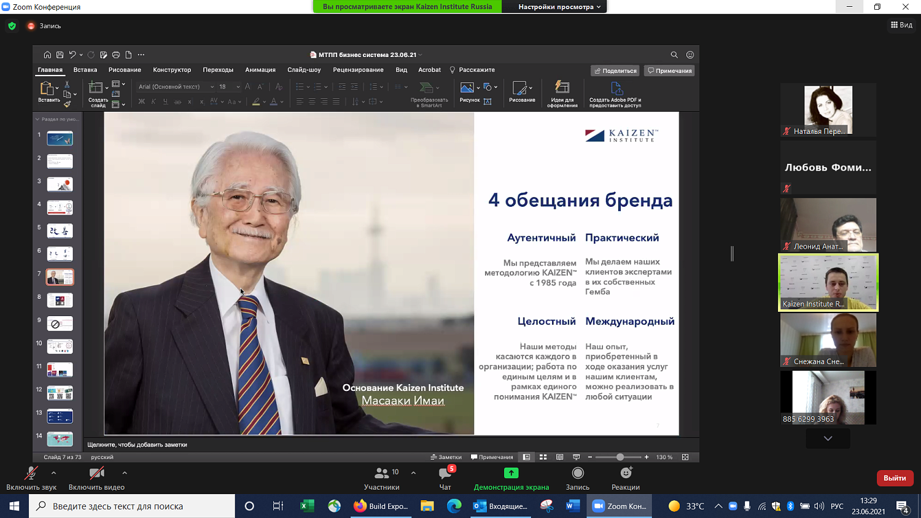Switch to reading view icon in status bar
Image resolution: width=921 pixels, height=518 pixels.
pos(560,457)
